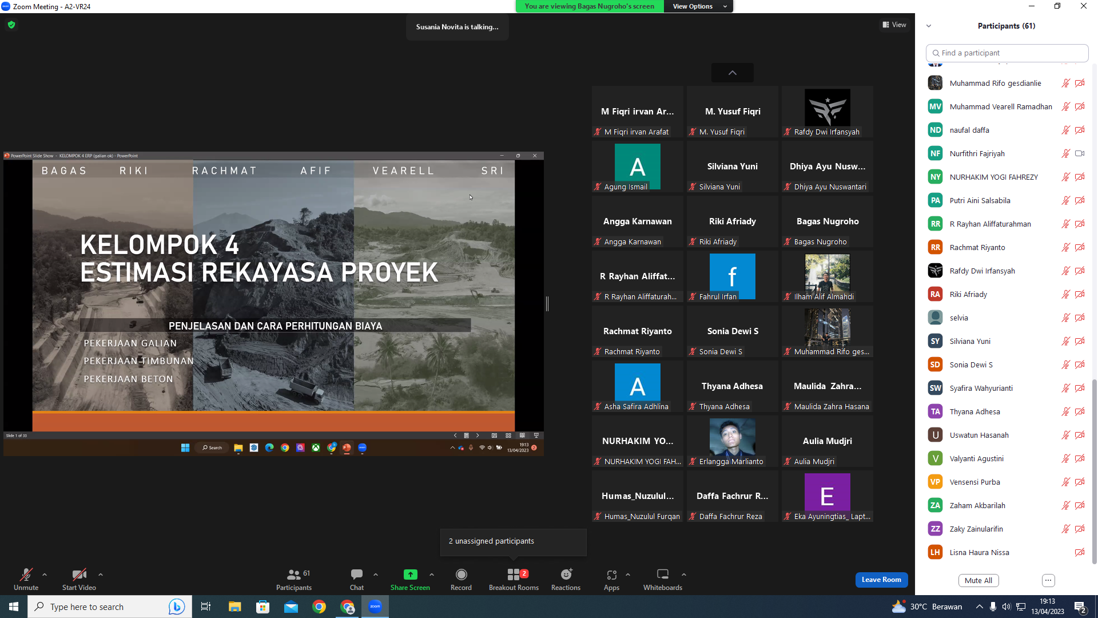
Task: Click the Record icon
Action: (x=461, y=575)
